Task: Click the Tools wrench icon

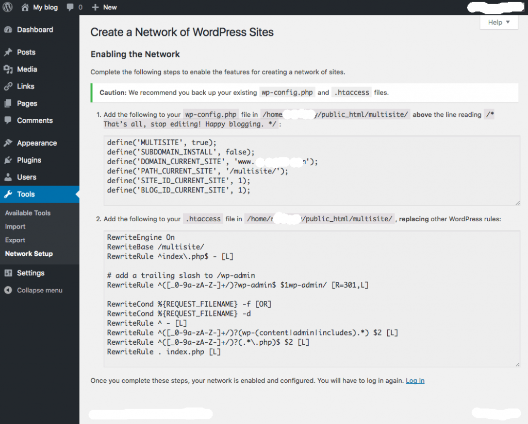Action: tap(8, 194)
